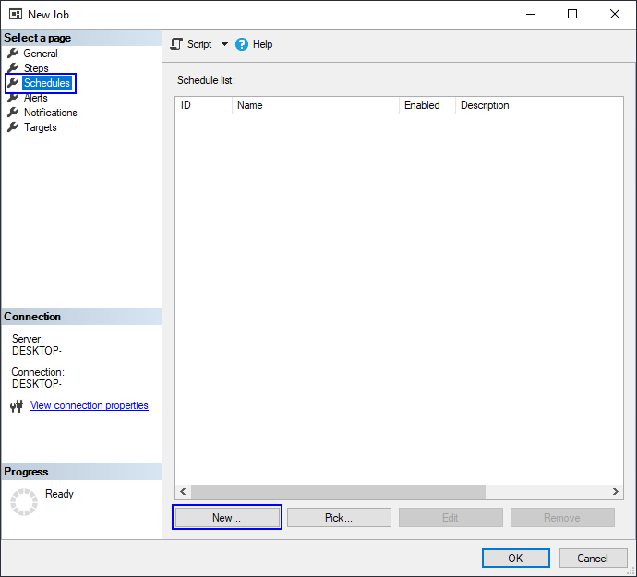Select the Alerts page
This screenshot has width=637, height=577.
click(x=35, y=98)
